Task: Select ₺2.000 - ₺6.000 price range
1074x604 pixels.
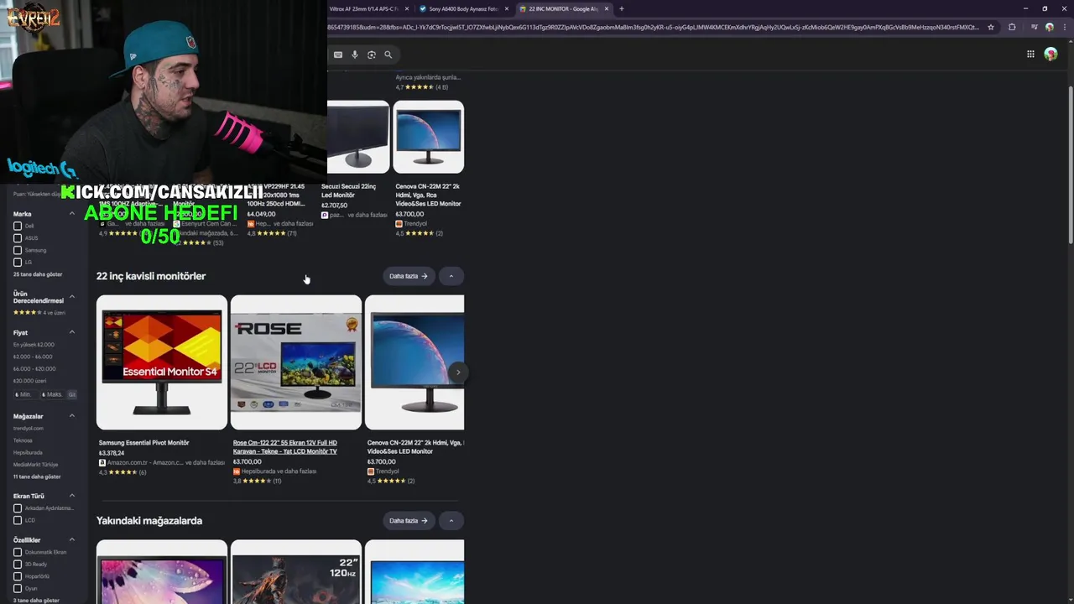Action: [33, 357]
